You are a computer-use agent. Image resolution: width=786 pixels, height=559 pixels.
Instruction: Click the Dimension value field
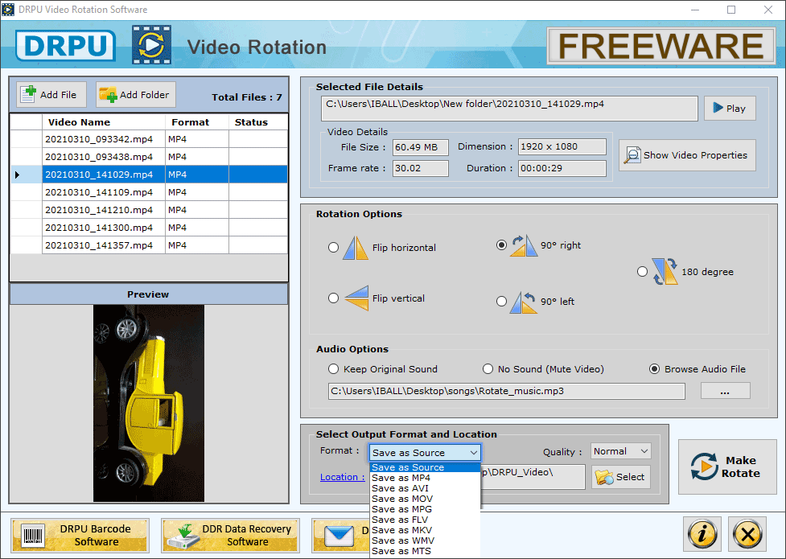562,147
